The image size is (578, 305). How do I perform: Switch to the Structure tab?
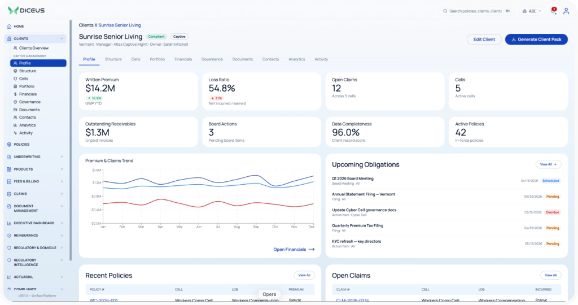[x=113, y=59]
